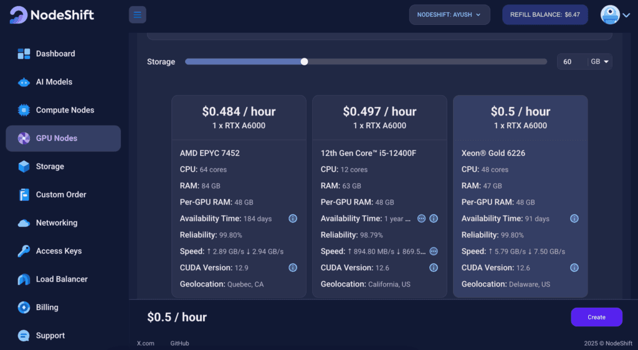Click the Storage slider handle

pyautogui.click(x=304, y=62)
